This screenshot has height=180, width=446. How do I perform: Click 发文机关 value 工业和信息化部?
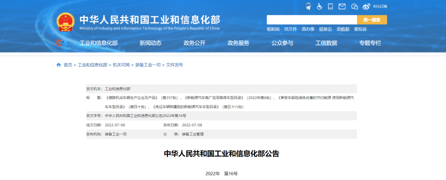point(118,89)
